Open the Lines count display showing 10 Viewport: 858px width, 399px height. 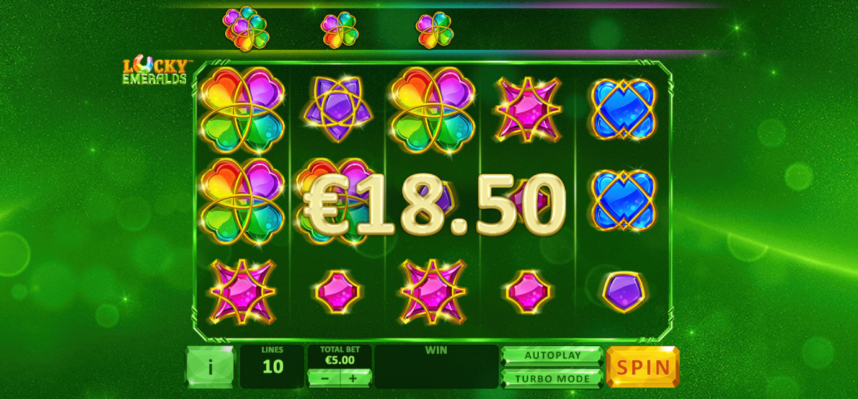272,367
